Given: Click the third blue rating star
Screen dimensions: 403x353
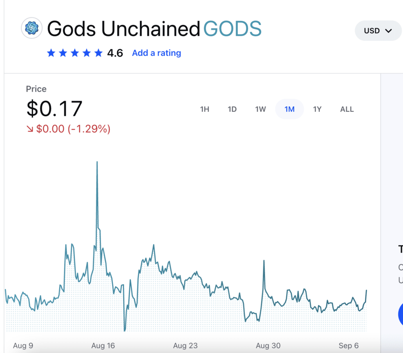Looking at the screenshot, I should pos(75,53).
